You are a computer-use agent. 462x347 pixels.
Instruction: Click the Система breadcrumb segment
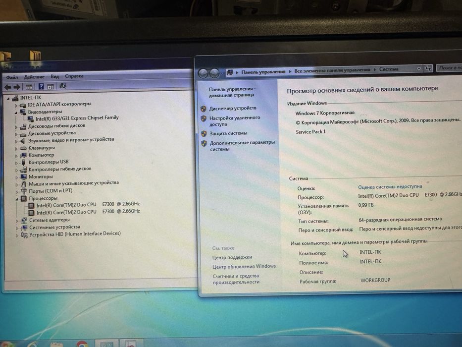click(x=389, y=69)
